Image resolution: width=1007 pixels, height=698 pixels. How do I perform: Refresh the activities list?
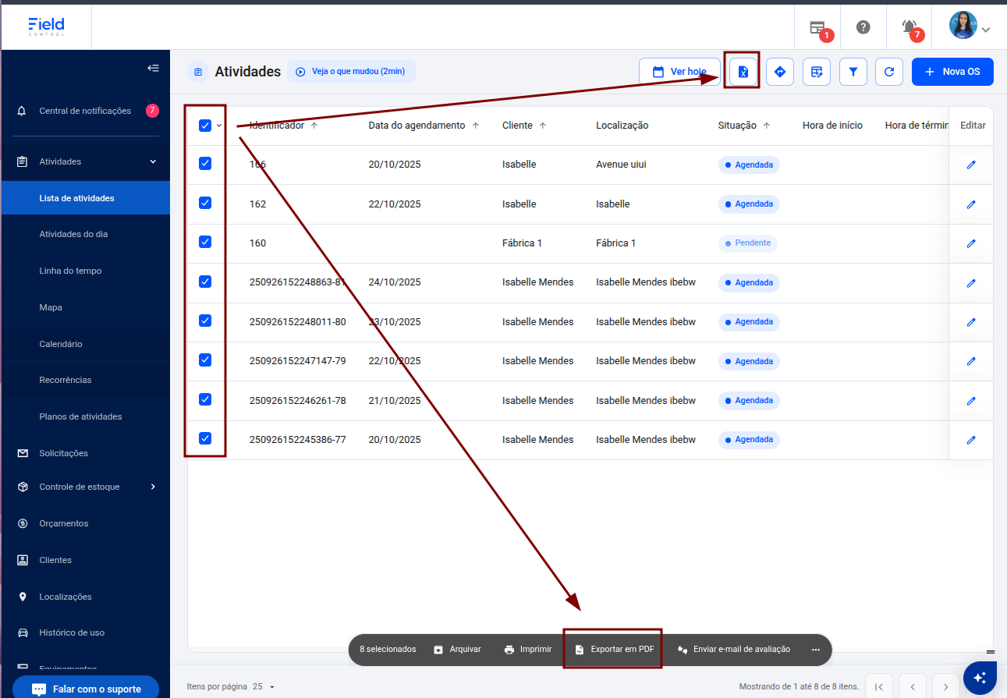click(x=889, y=72)
